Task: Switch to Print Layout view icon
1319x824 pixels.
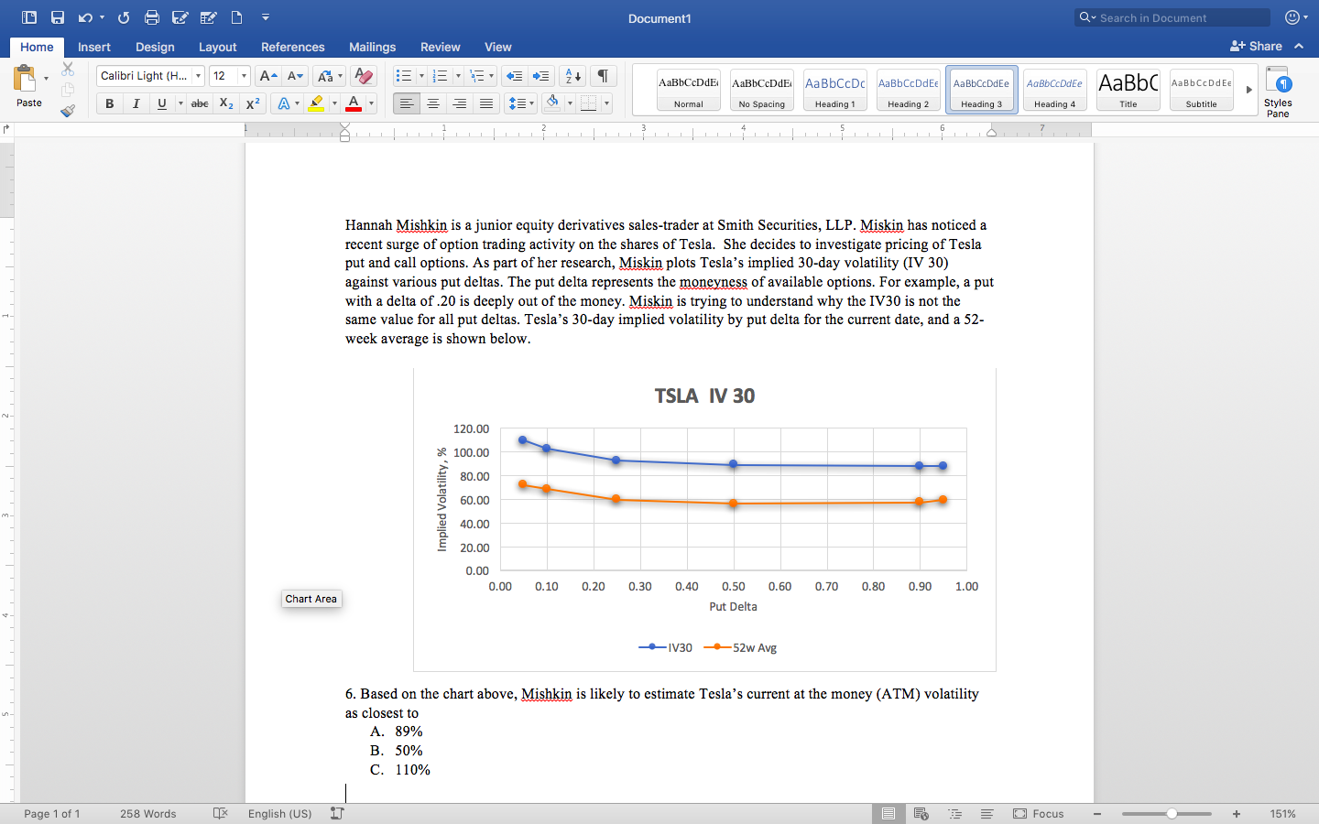Action: click(888, 813)
